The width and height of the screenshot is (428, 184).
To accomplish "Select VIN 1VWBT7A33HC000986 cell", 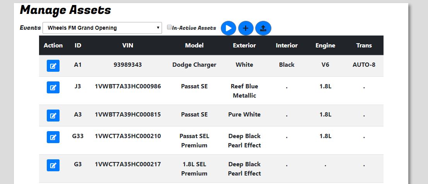I will (x=128, y=86).
